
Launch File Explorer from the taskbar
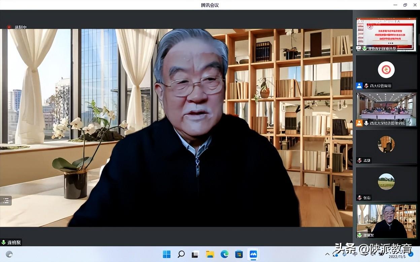[x=210, y=254]
